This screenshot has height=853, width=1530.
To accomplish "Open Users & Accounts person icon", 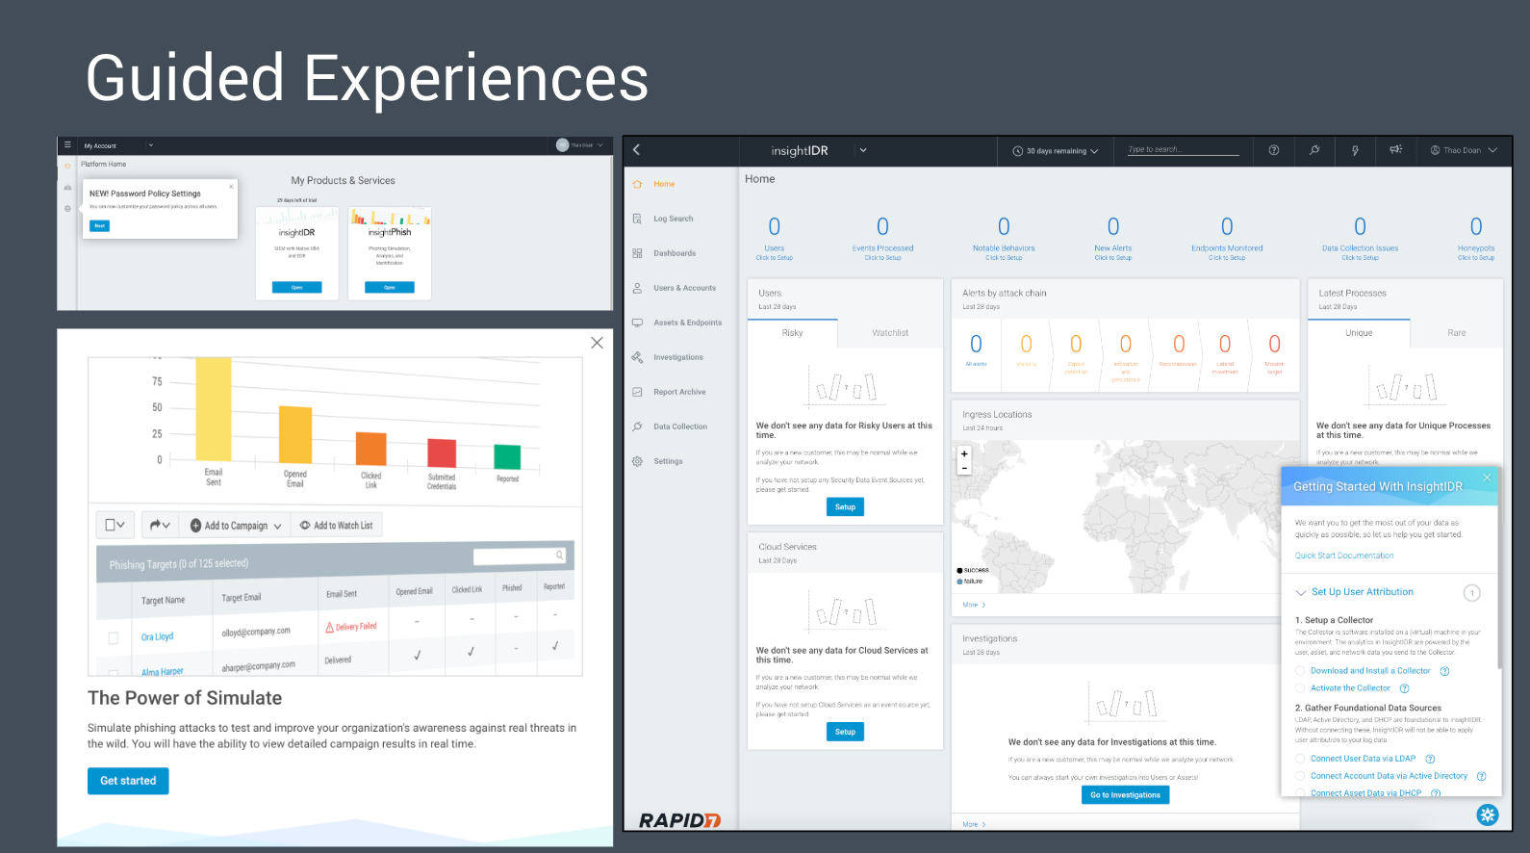I will (637, 288).
